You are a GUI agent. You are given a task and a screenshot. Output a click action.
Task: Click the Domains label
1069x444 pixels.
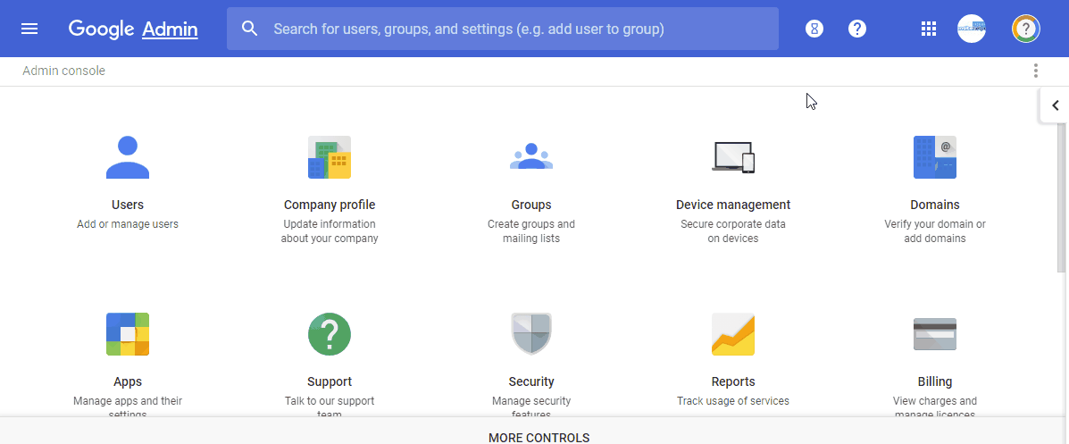point(935,205)
